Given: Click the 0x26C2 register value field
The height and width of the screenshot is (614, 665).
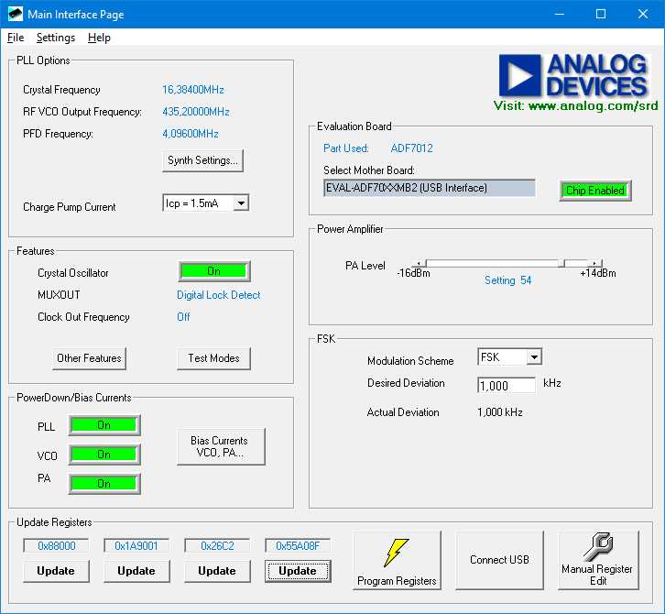Looking at the screenshot, I should [x=217, y=545].
